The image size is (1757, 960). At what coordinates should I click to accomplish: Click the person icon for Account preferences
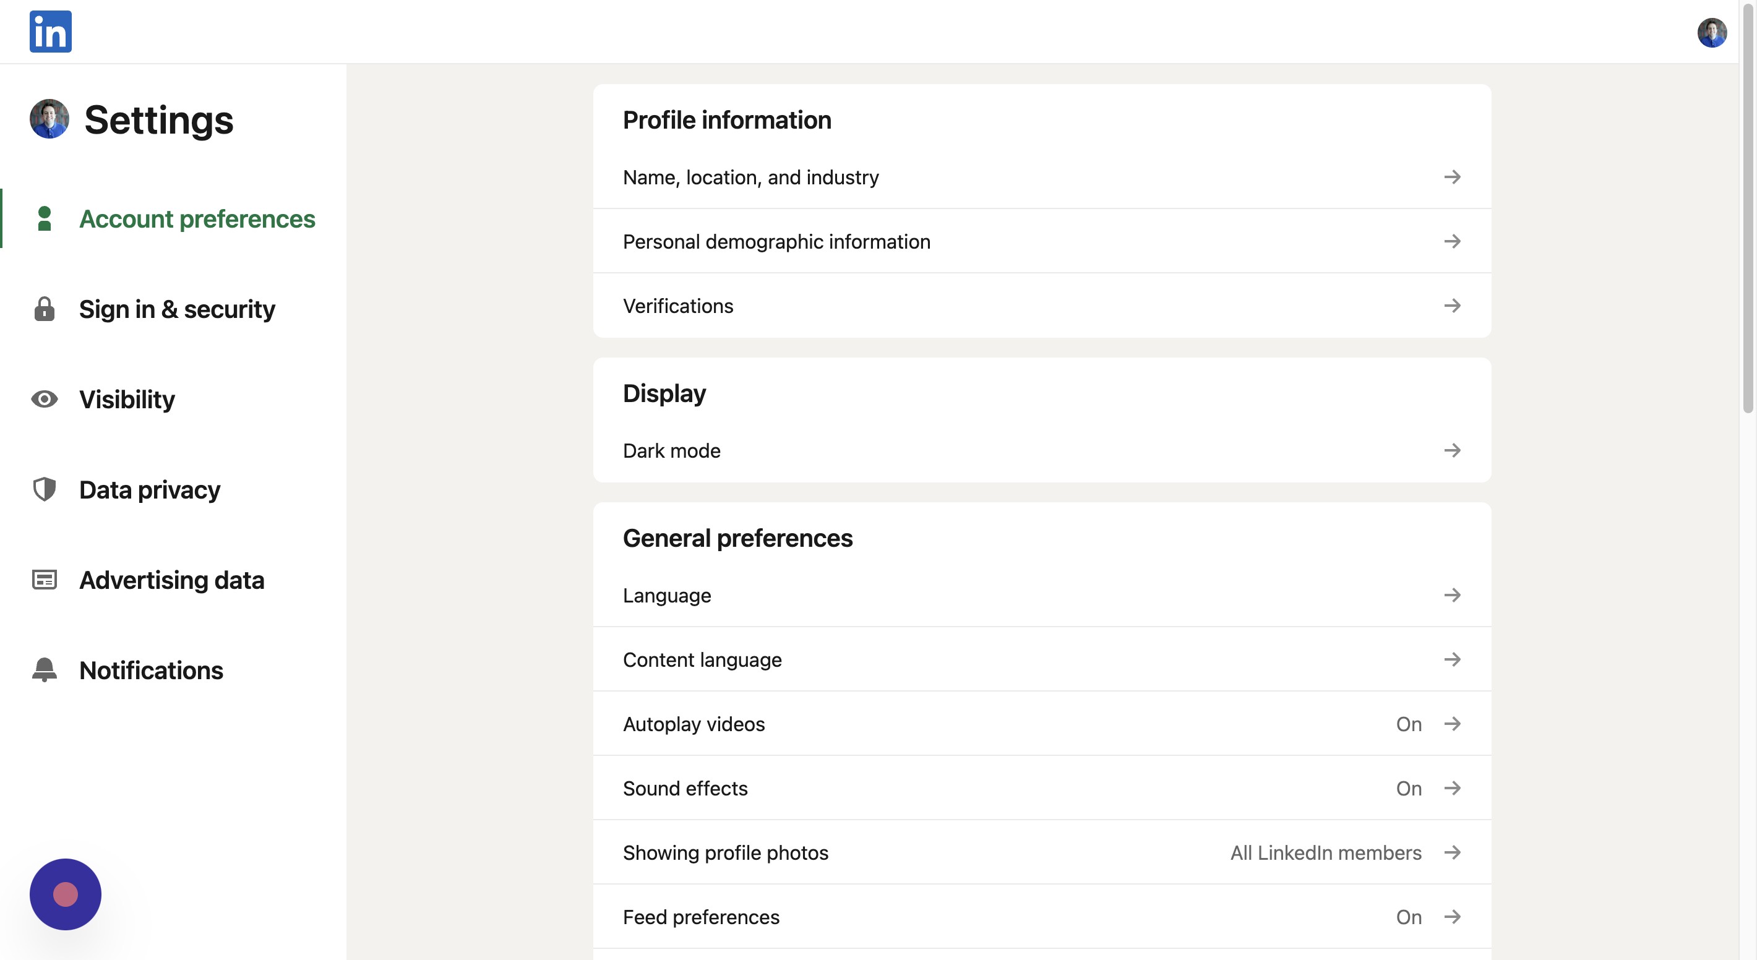pyautogui.click(x=45, y=219)
